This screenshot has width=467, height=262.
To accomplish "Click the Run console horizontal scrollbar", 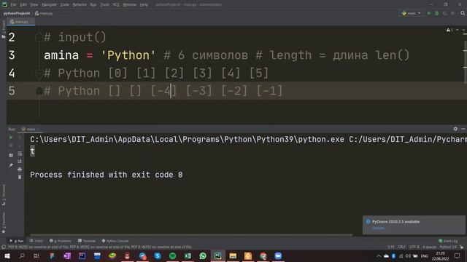I will click(191, 235).
